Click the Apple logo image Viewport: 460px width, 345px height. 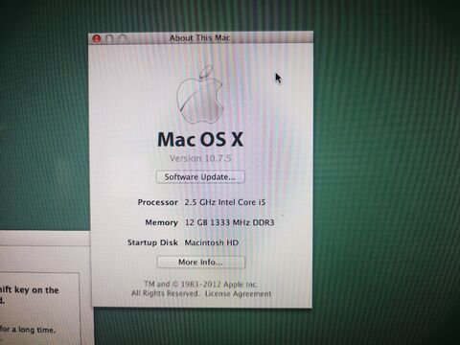click(x=200, y=94)
